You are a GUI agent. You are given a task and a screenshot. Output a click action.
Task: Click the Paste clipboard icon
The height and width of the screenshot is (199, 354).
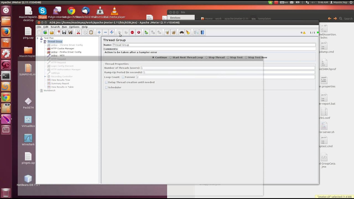tap(91, 32)
